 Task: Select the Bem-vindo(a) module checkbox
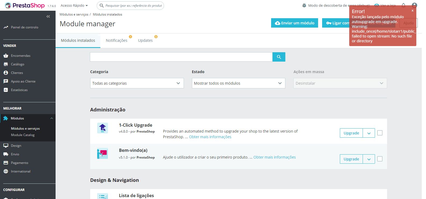[380, 159]
